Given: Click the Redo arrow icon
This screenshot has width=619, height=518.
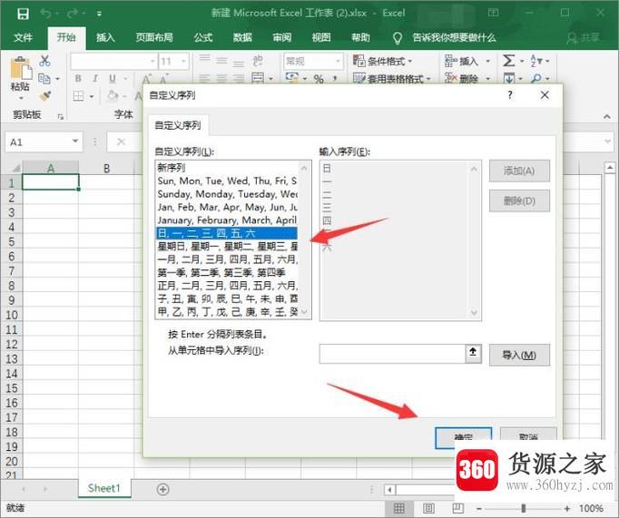Looking at the screenshot, I should coord(72,14).
